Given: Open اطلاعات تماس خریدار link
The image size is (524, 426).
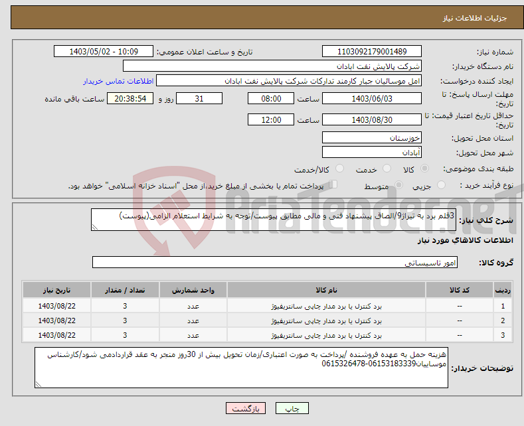Looking at the screenshot, I should 118,81.
